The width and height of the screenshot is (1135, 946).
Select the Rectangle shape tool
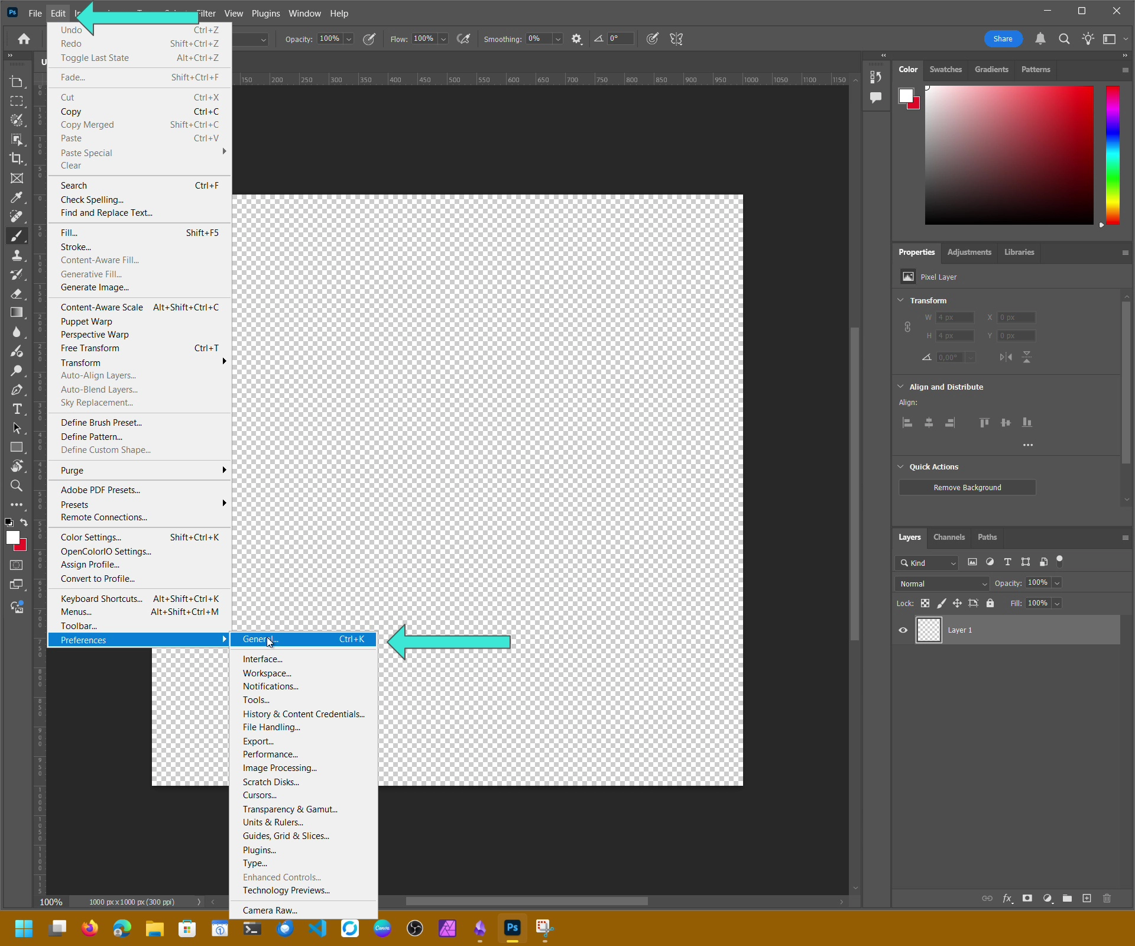pyautogui.click(x=17, y=447)
